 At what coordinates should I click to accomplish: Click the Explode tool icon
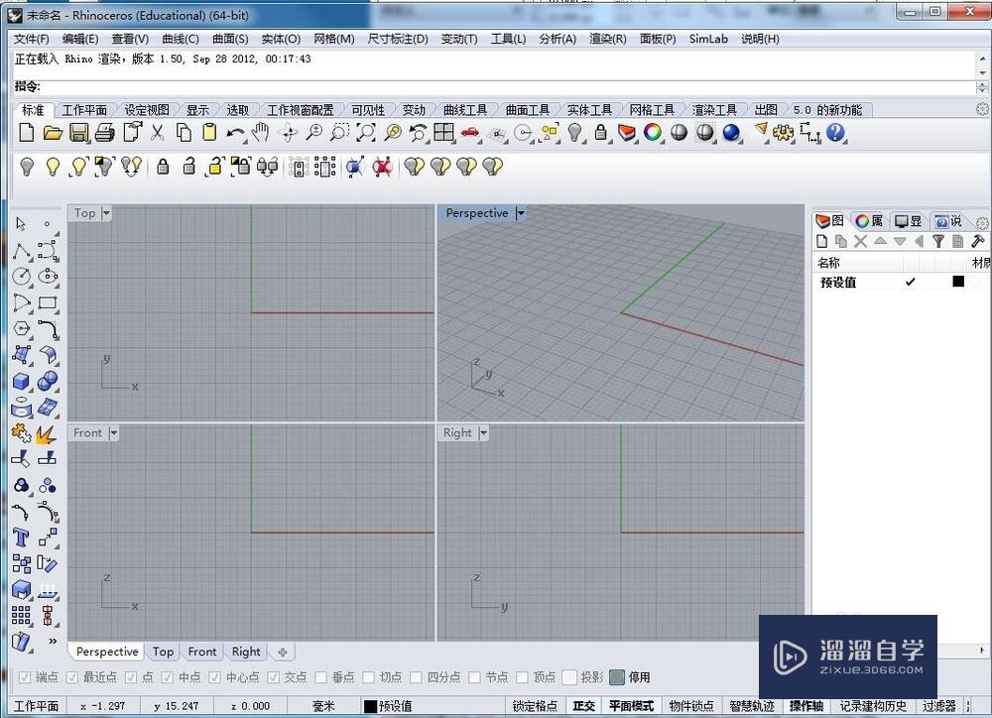point(47,433)
